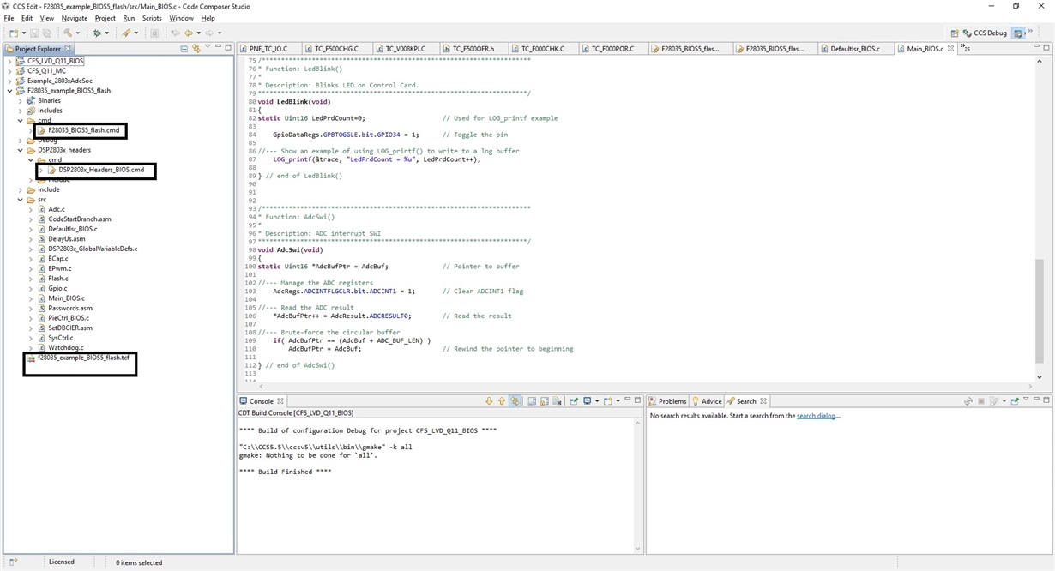Click Console scroll-up yellow arrow icon
The image size is (1055, 571).
pyautogui.click(x=502, y=401)
